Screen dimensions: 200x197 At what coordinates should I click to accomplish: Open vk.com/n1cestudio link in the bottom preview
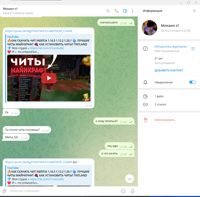pos(47,179)
